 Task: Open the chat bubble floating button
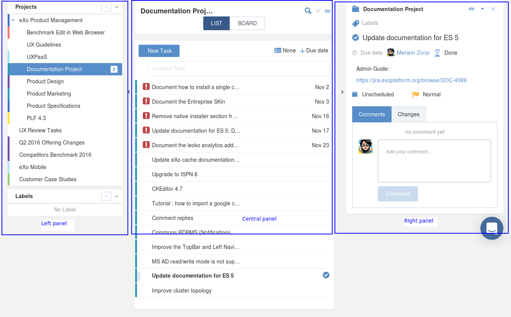coord(492,228)
